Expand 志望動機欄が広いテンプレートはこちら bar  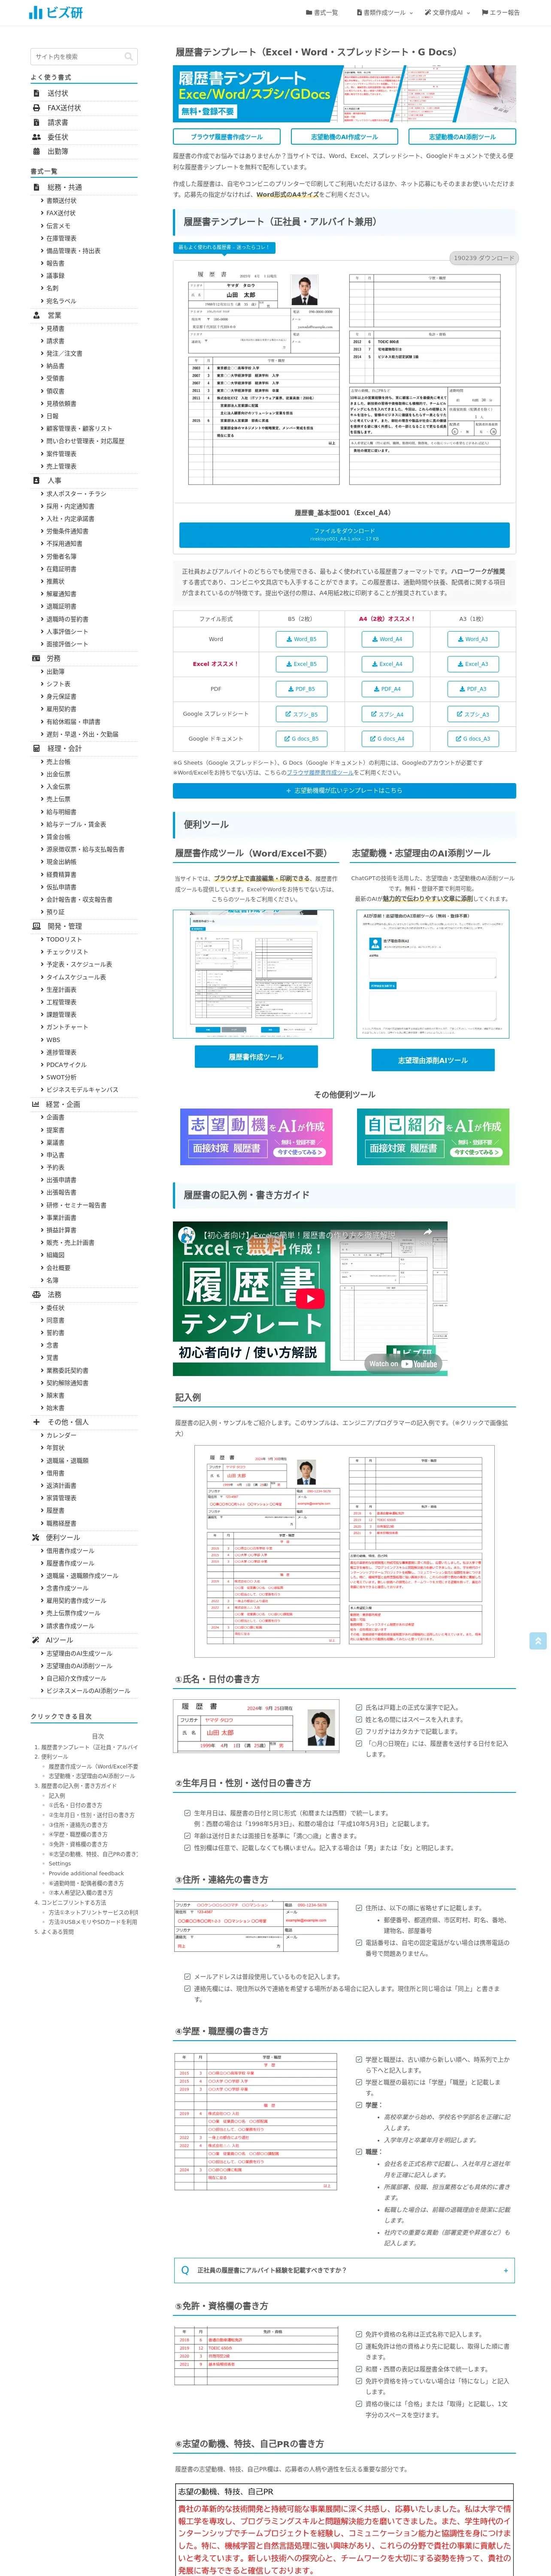(345, 790)
